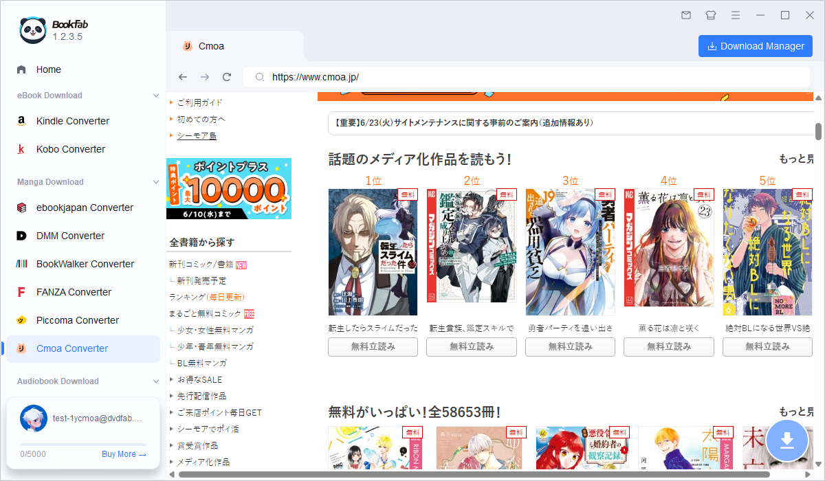
Task: Open the ご利用ガイド link
Action: [x=200, y=102]
